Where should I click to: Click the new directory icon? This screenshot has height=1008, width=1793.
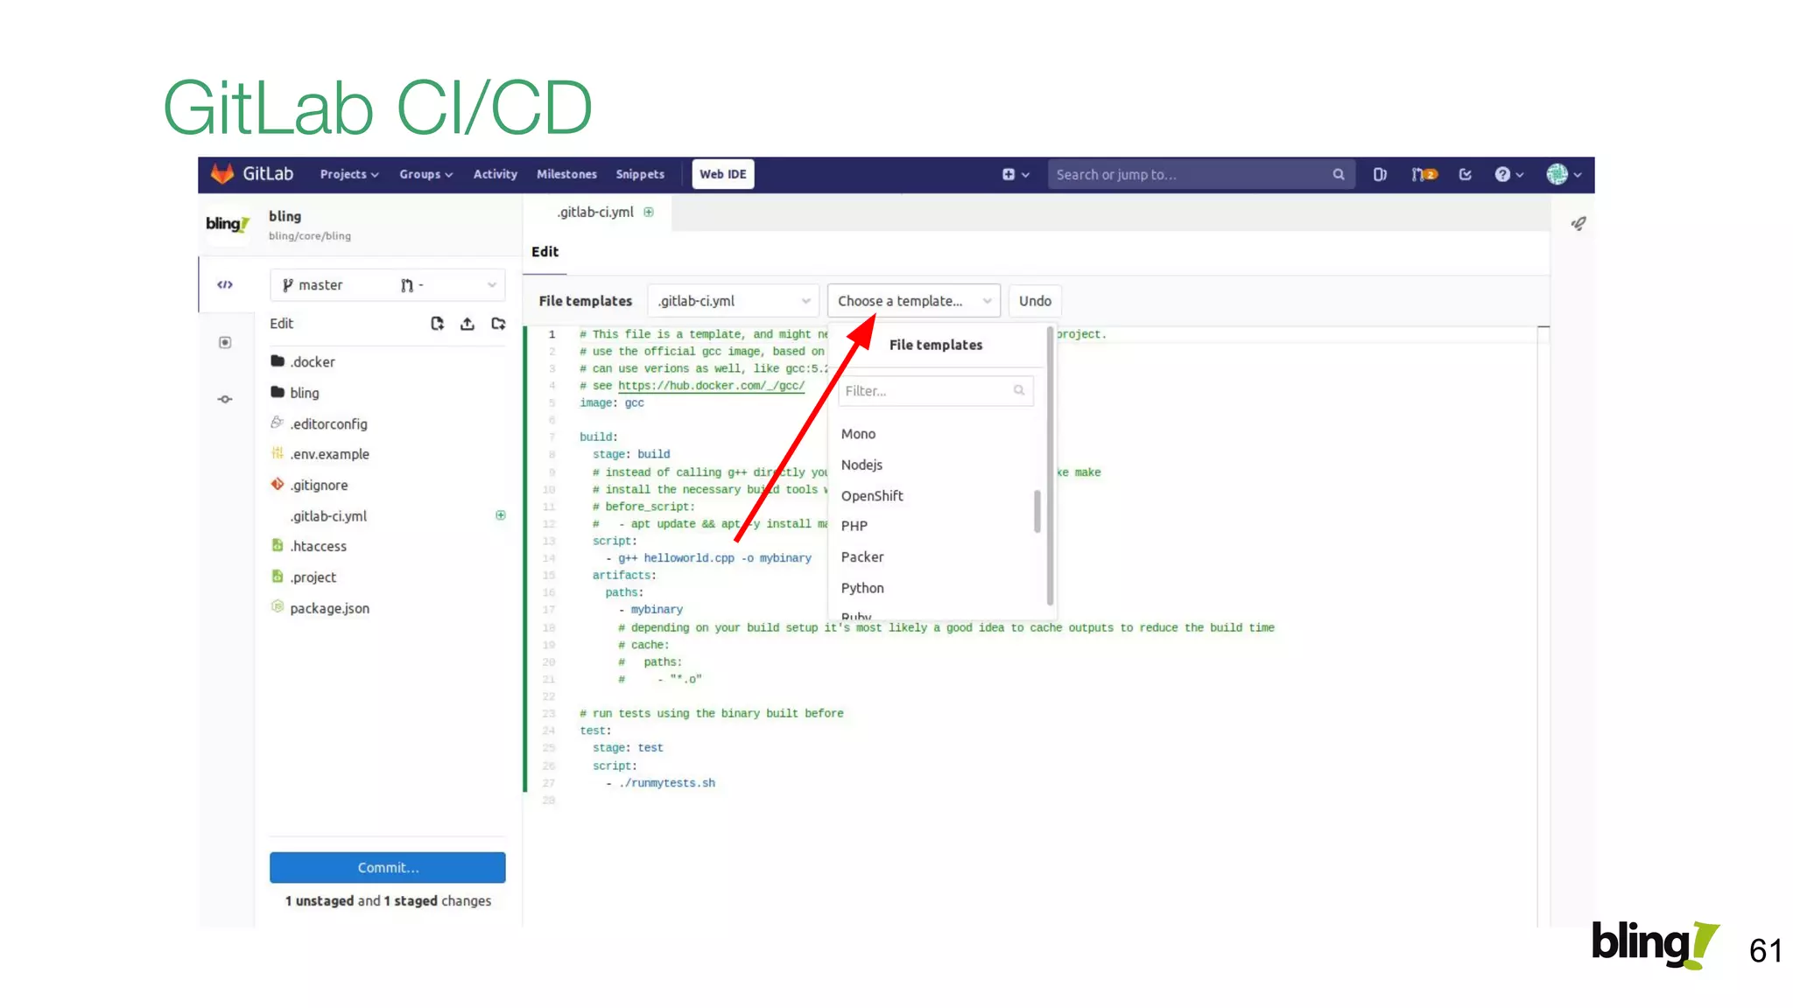498,324
